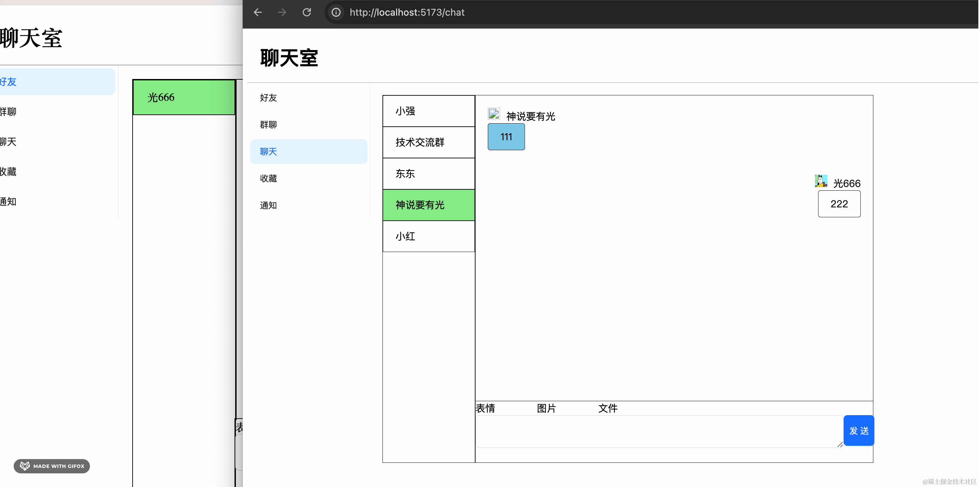This screenshot has height=487, width=979.
Task: Click the 发送 send button
Action: pos(859,431)
